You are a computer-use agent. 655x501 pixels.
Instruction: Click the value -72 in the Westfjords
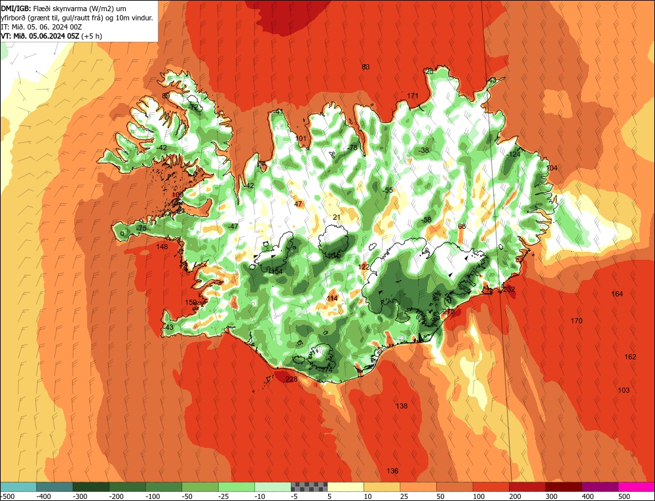[193, 107]
